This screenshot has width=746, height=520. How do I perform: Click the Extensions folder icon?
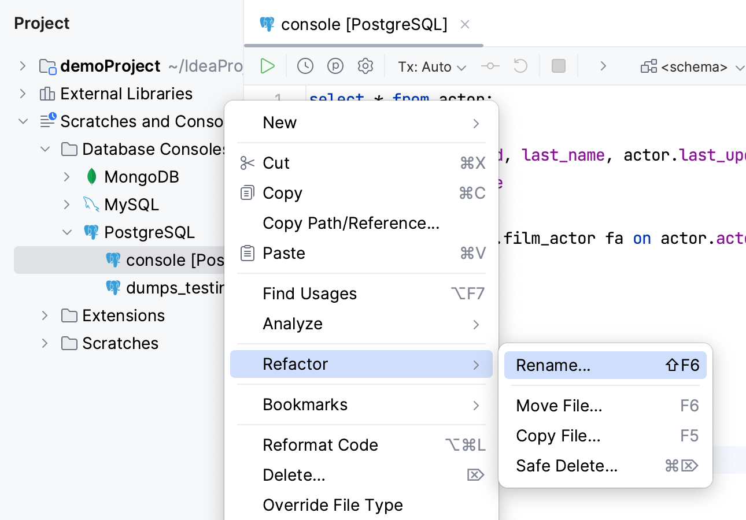pos(69,315)
